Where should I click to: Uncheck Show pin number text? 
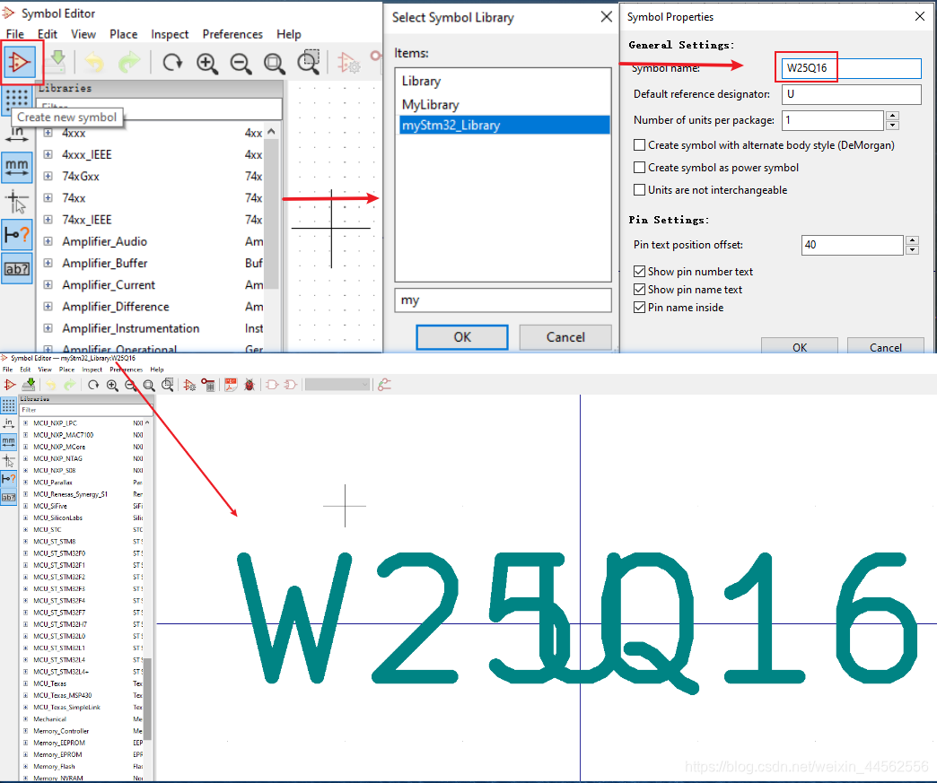click(x=639, y=272)
